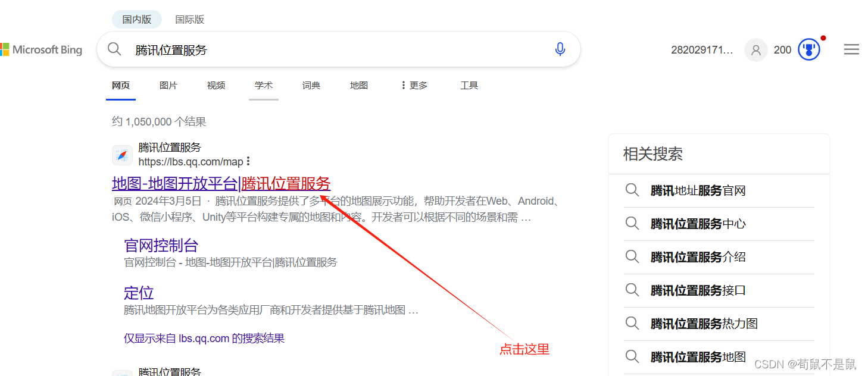Expand the 更多 dropdown menu
This screenshot has width=865, height=376.
click(x=415, y=85)
